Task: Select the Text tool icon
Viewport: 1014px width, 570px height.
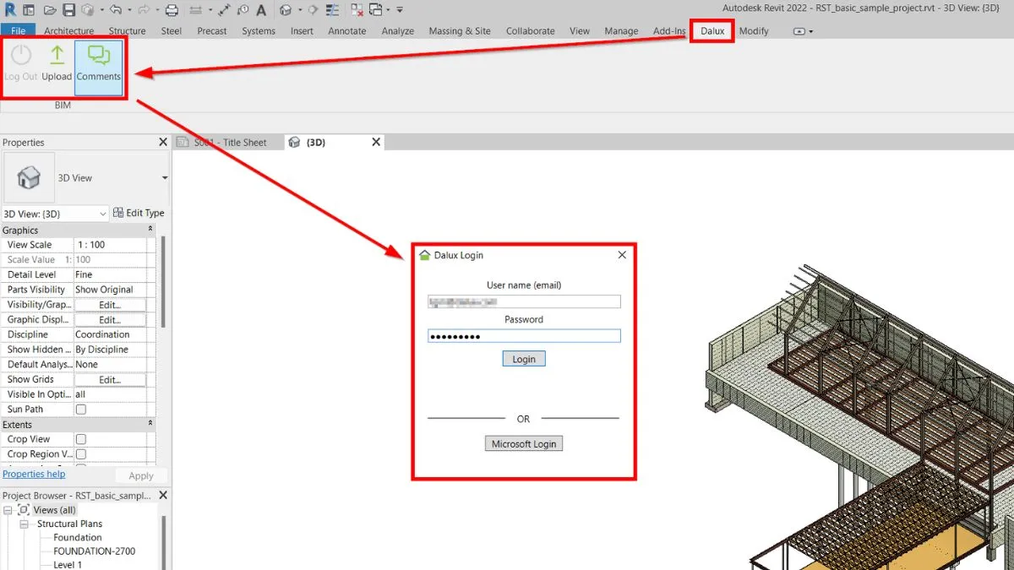Action: click(260, 10)
